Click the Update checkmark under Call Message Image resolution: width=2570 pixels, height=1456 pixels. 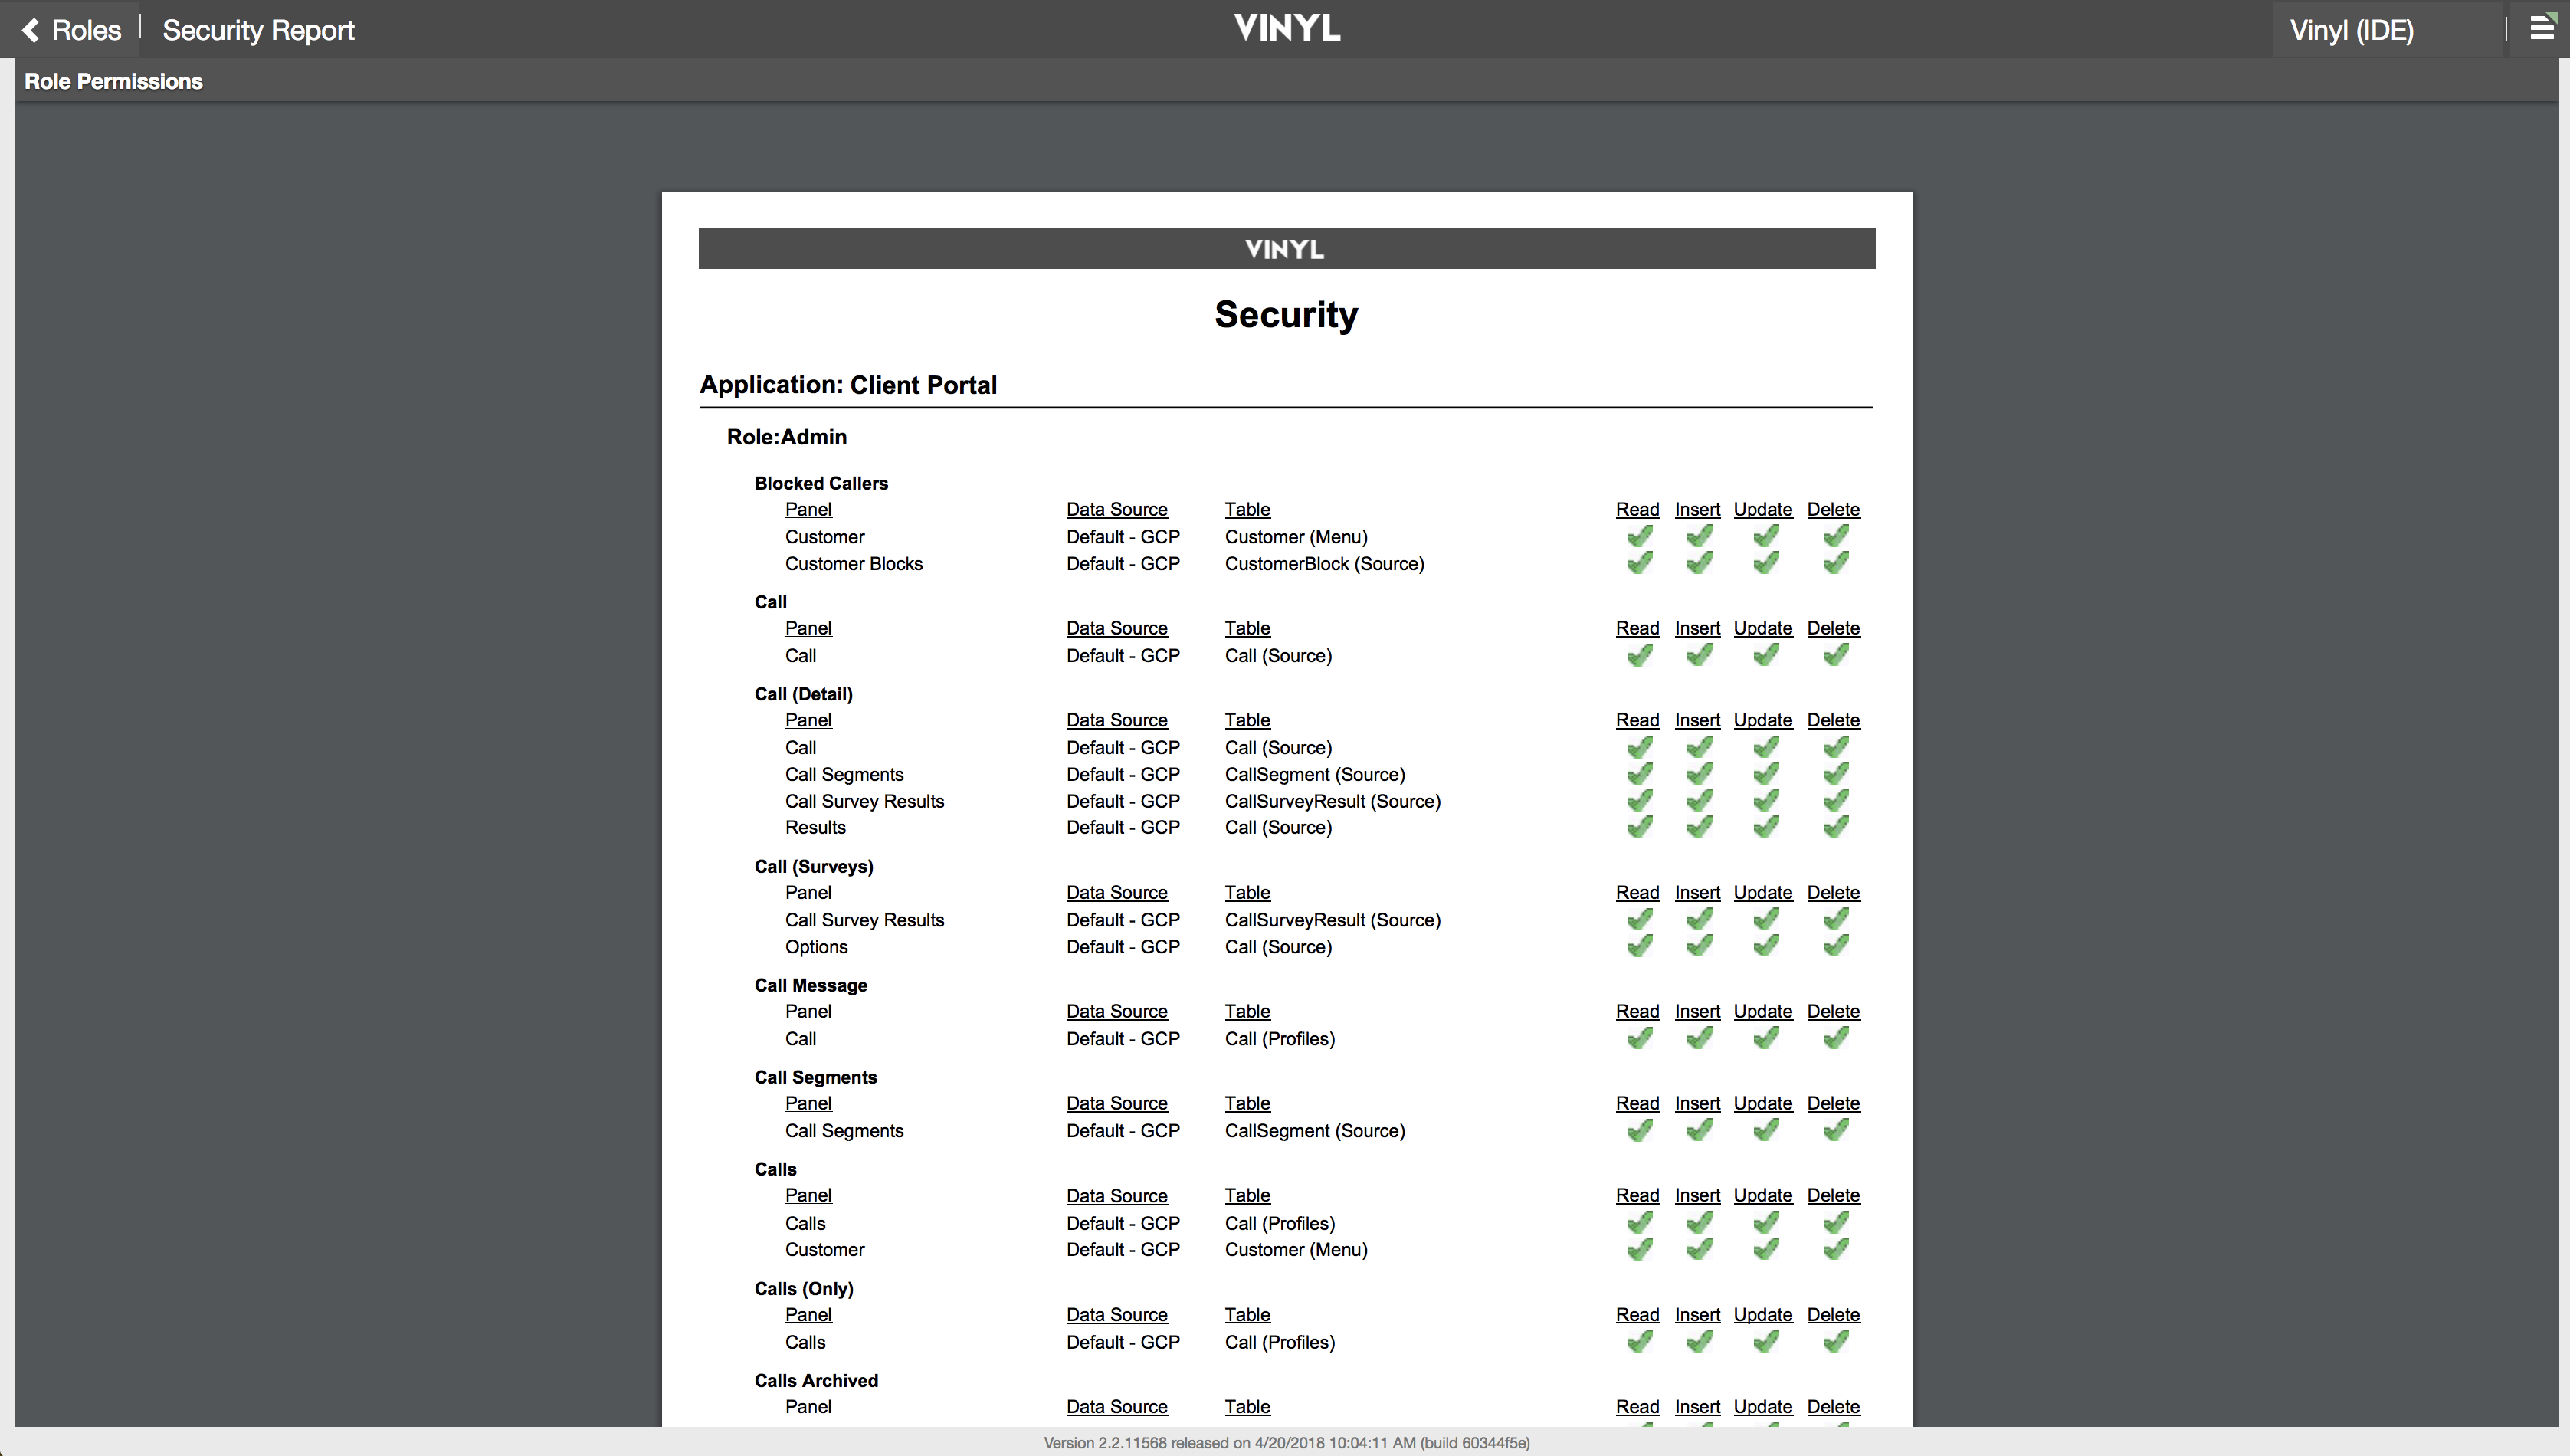(x=1765, y=1039)
